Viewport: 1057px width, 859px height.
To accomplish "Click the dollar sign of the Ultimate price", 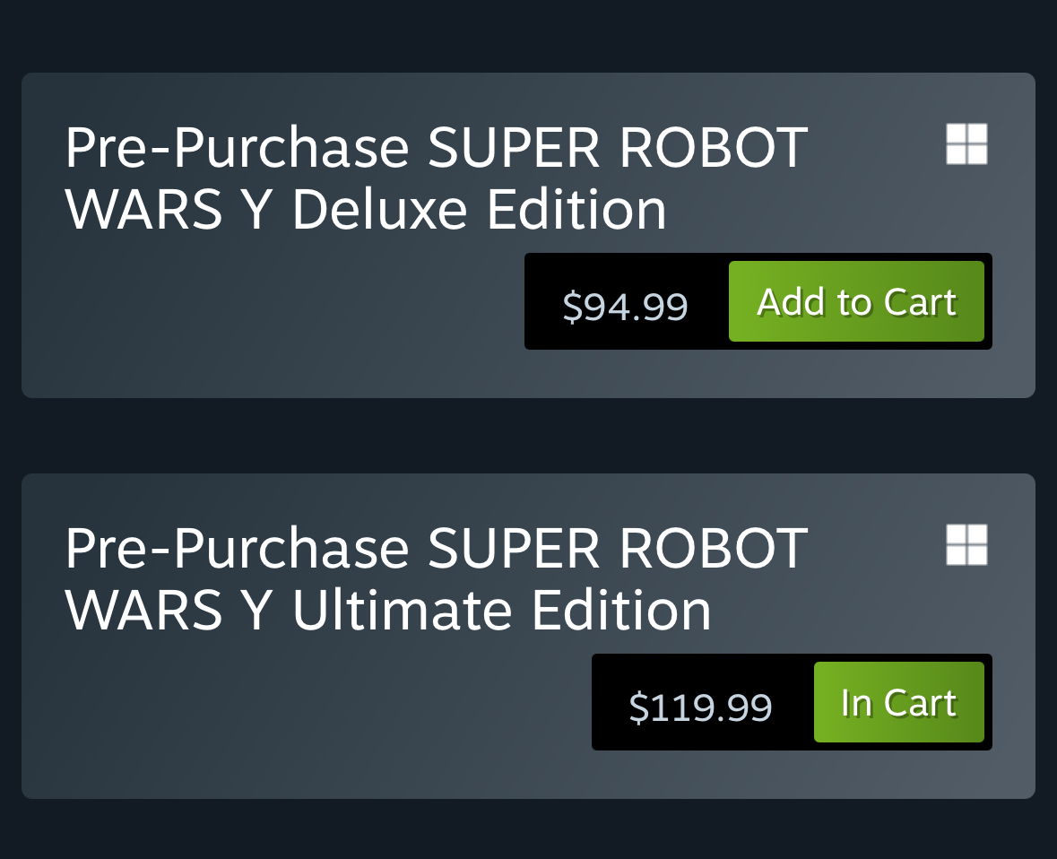I will coord(637,707).
